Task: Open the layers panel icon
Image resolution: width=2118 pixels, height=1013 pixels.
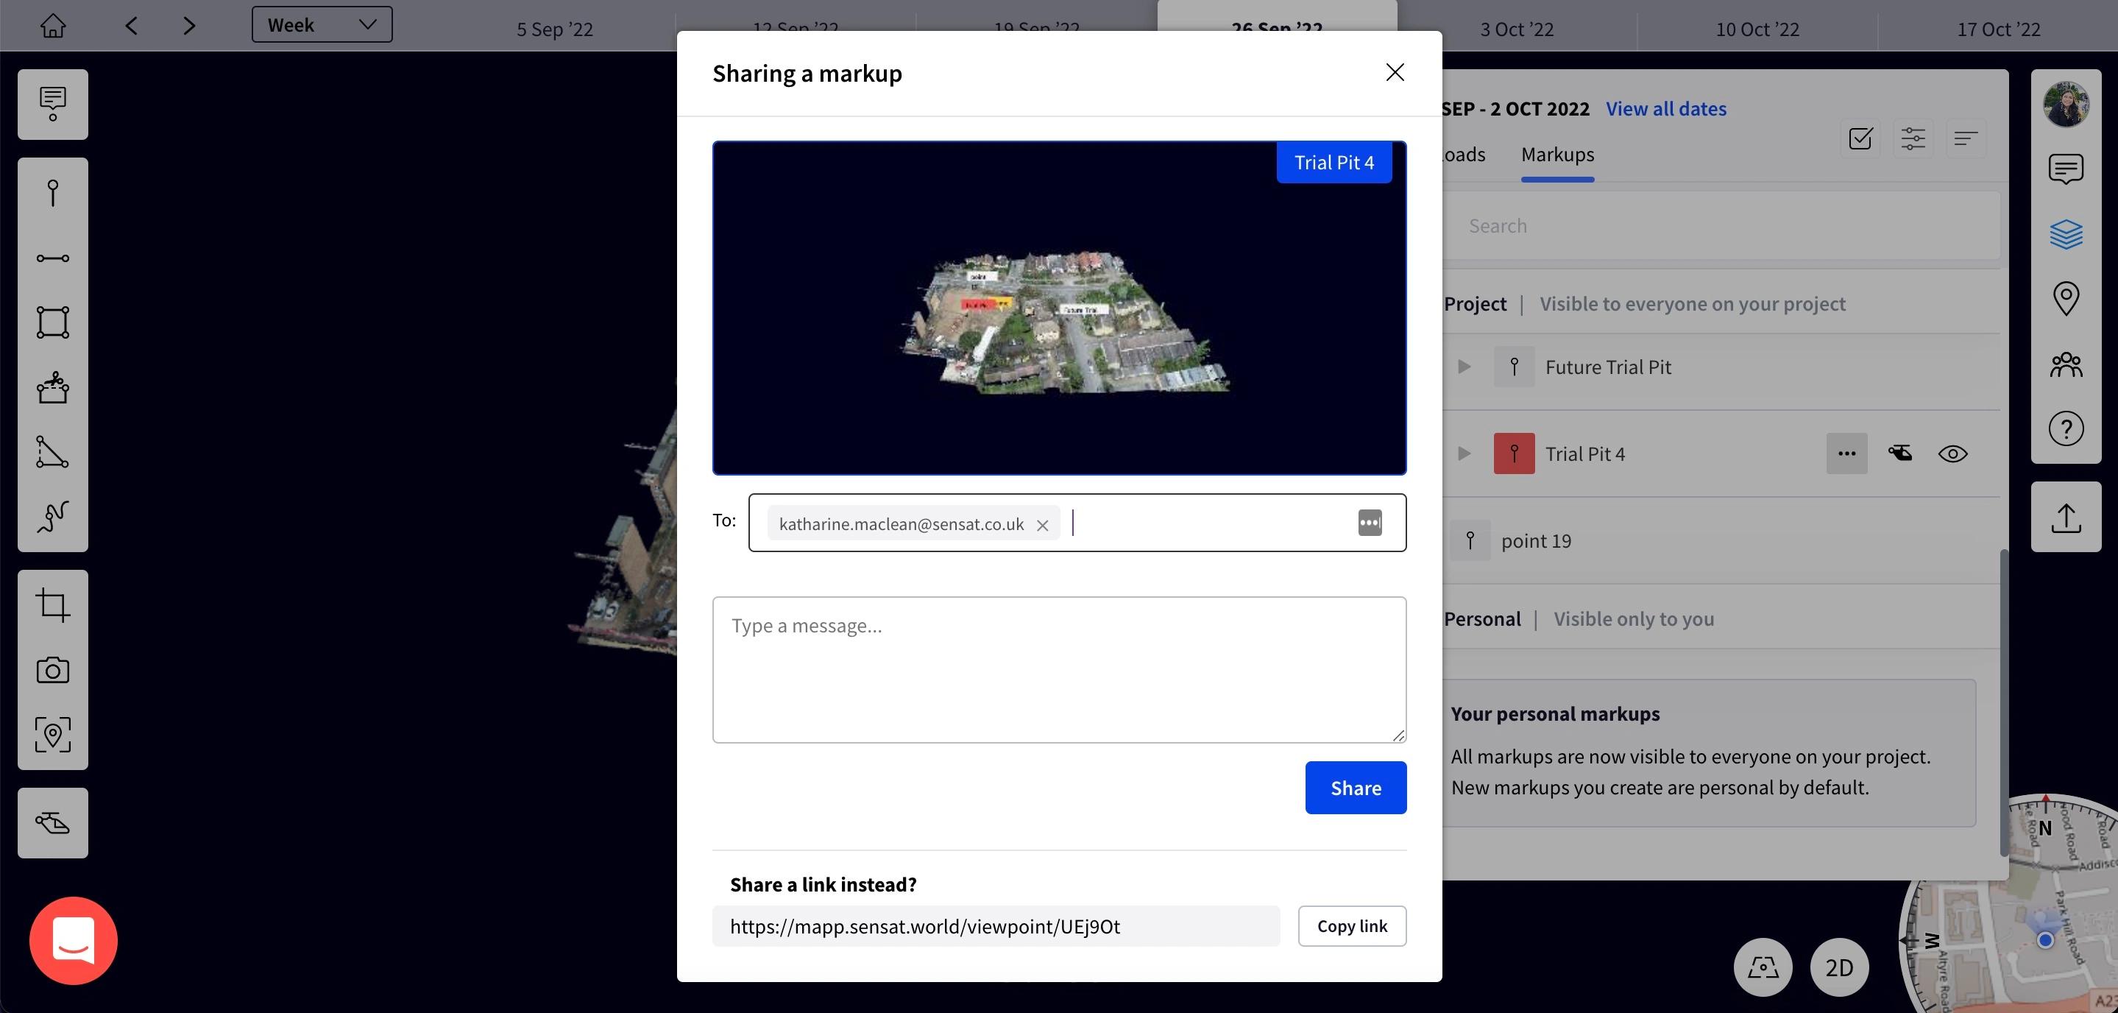Action: coord(2065,233)
